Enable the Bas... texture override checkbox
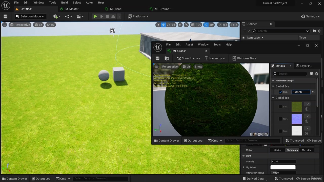The image size is (324, 182). [x=280, y=107]
